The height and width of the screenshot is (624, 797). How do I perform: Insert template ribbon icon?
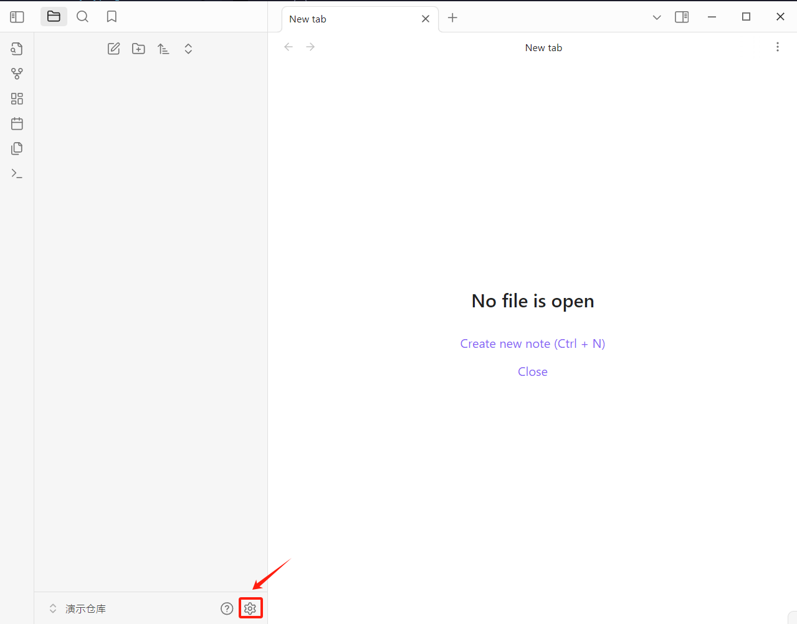[x=17, y=148]
